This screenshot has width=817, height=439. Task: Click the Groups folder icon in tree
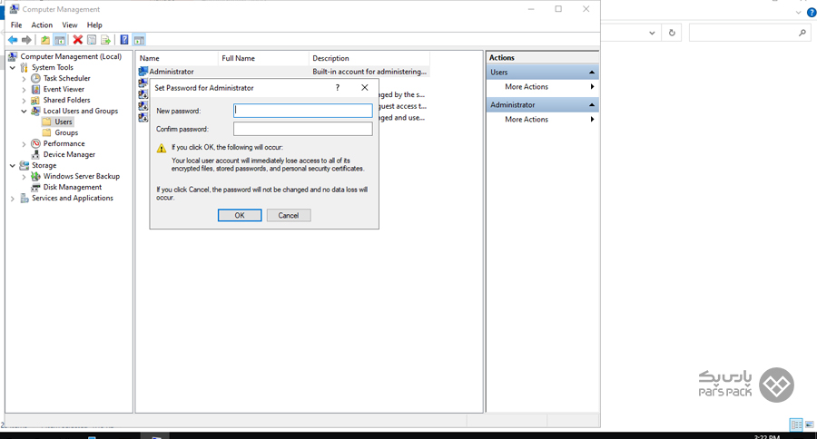(x=47, y=132)
